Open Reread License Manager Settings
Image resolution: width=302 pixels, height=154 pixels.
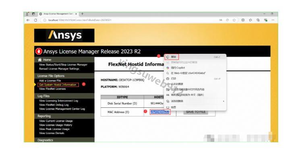[x=59, y=69]
